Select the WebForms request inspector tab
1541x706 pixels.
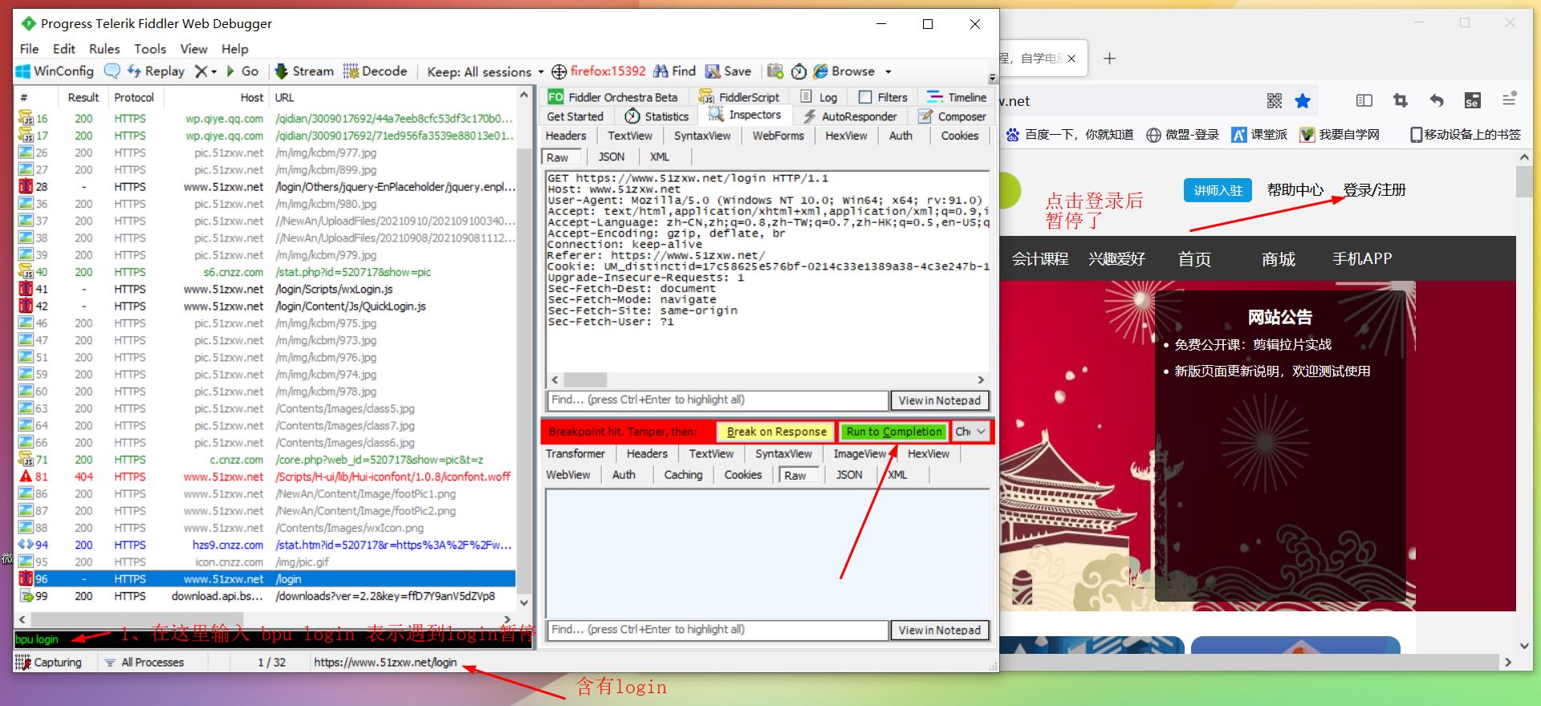pos(778,136)
